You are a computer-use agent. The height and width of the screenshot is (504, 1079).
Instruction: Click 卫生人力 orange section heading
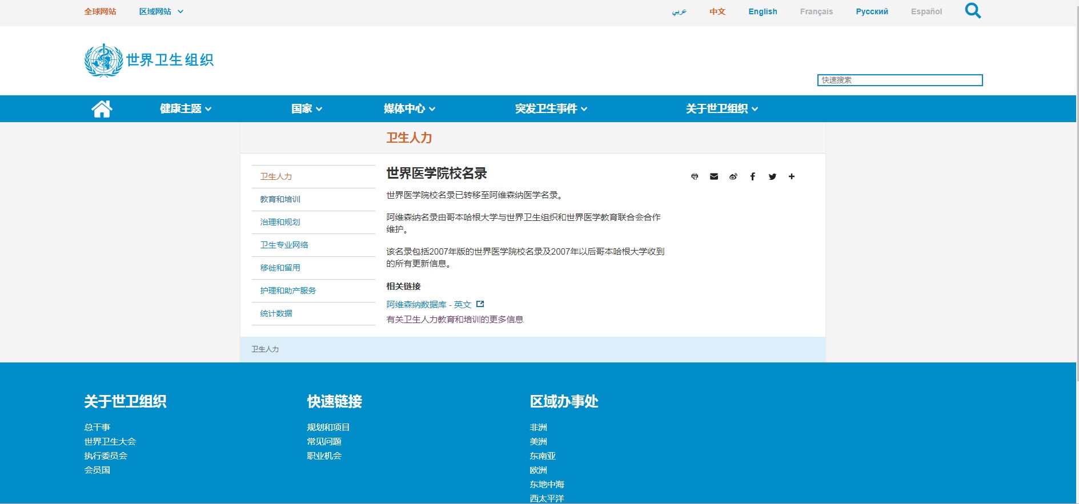coord(409,138)
